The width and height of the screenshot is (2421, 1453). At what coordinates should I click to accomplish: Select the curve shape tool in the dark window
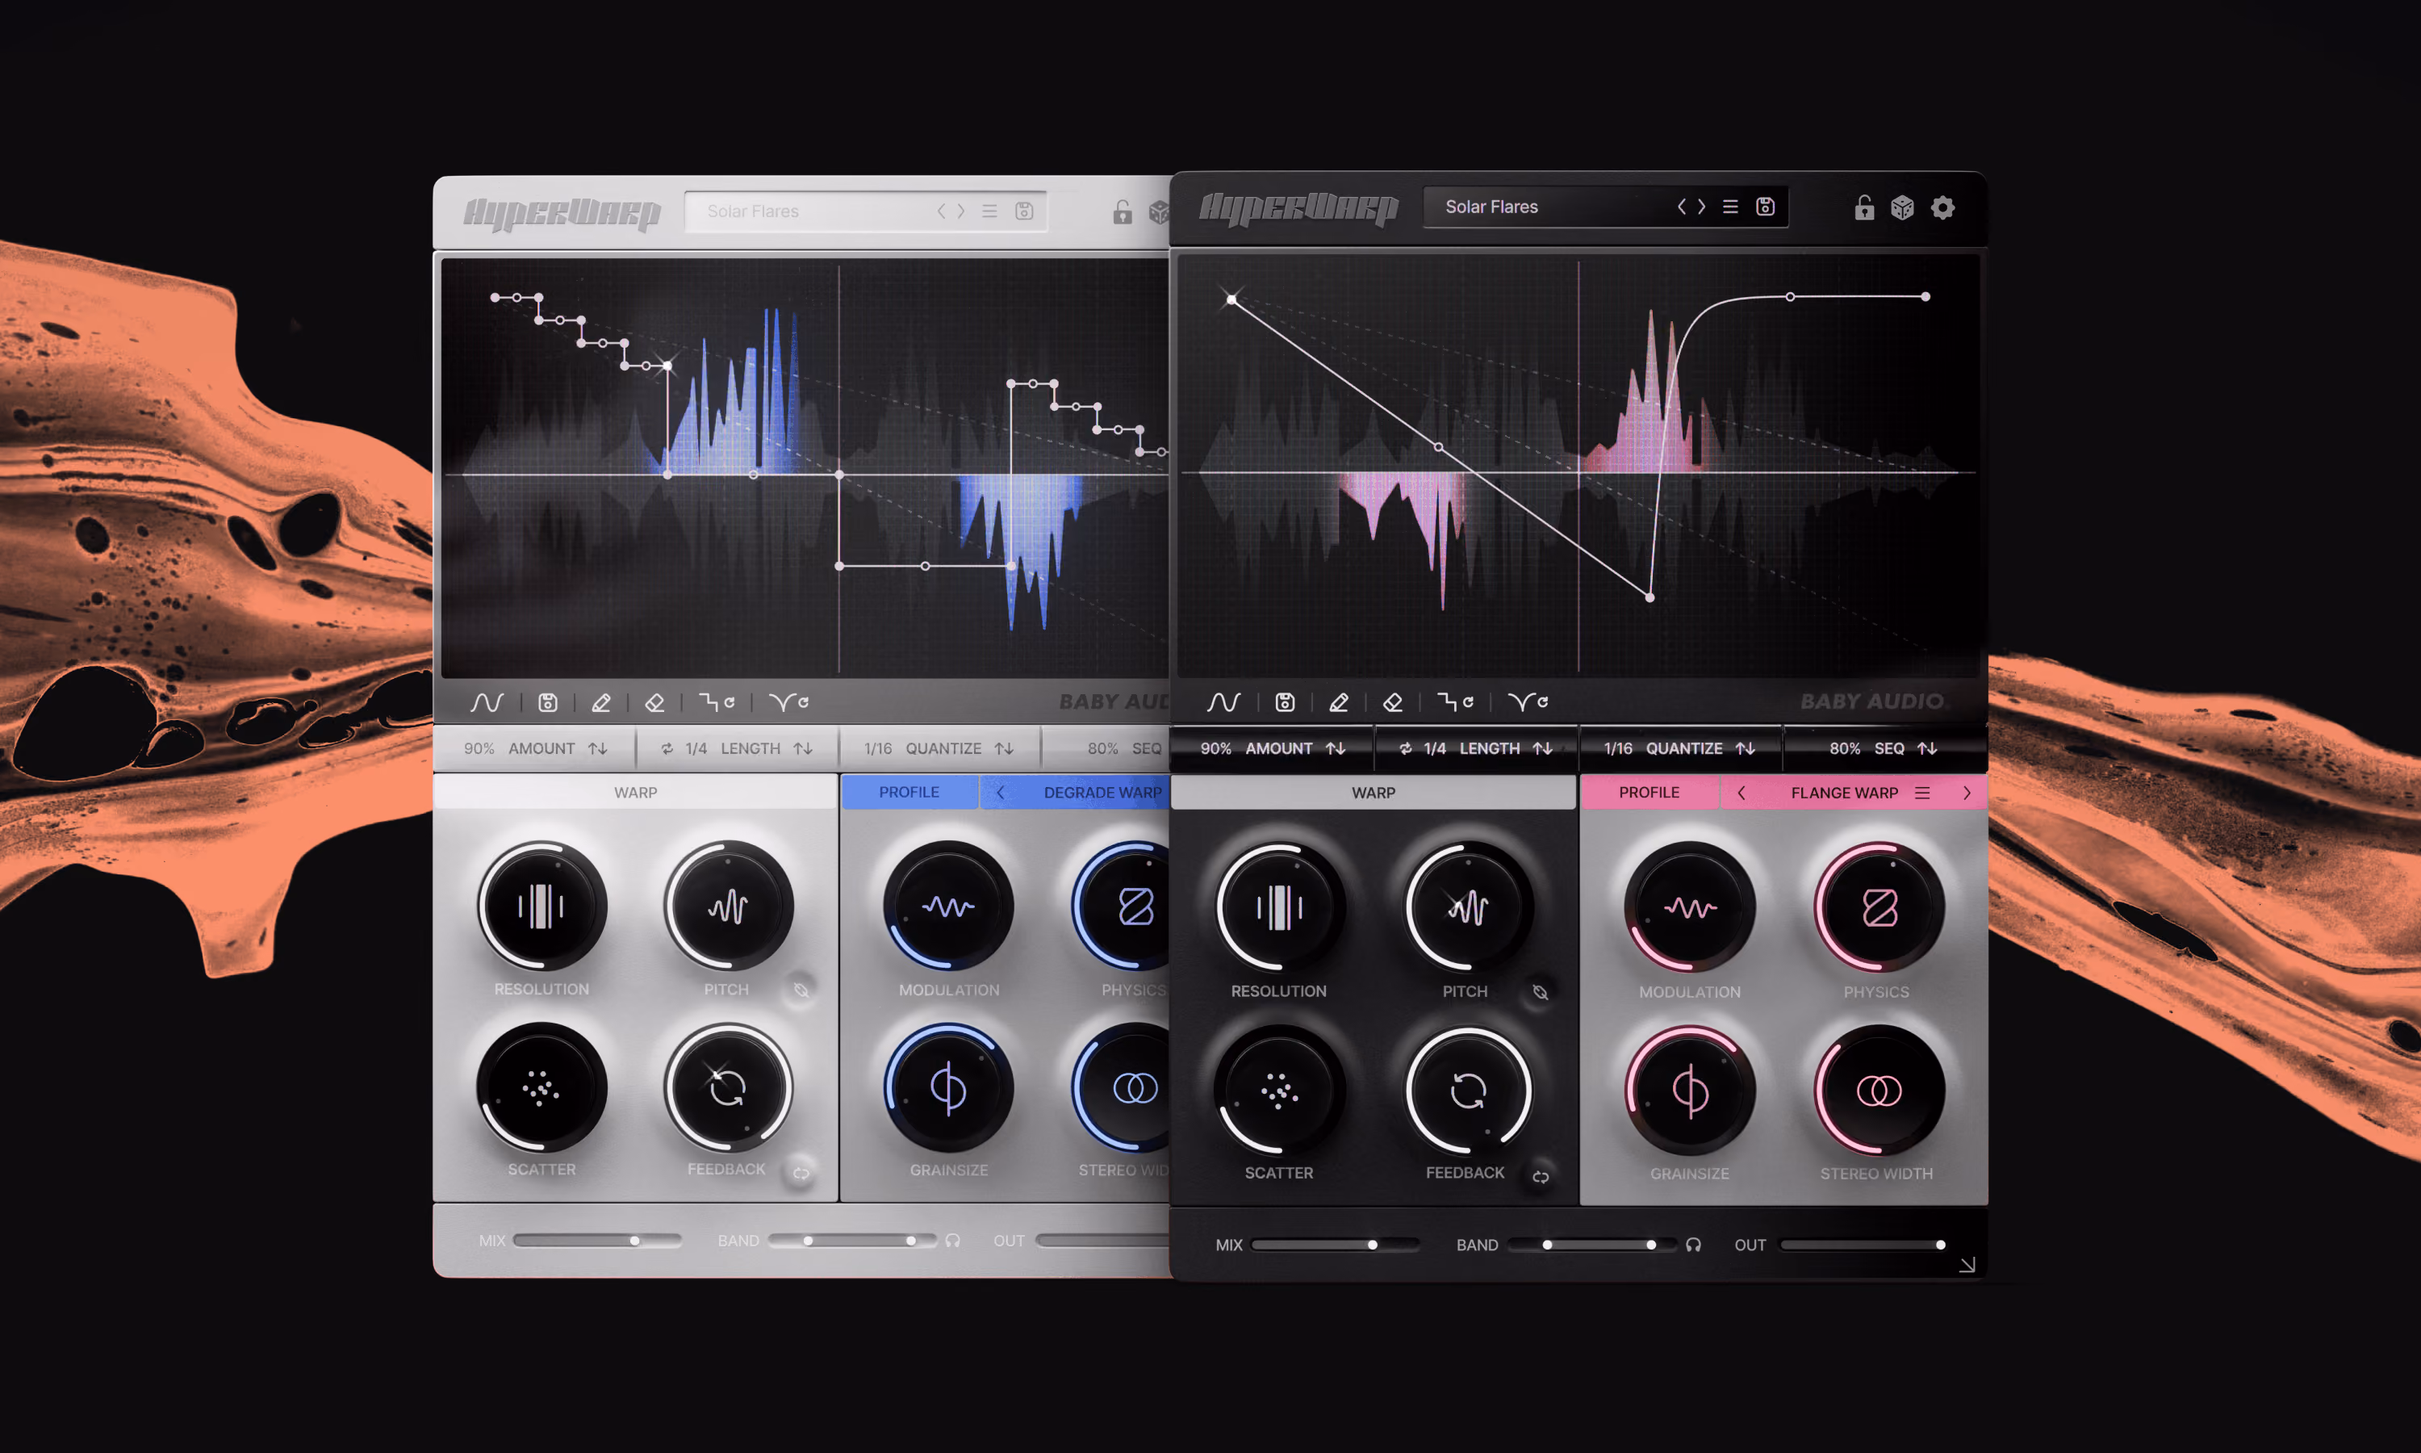1223,702
